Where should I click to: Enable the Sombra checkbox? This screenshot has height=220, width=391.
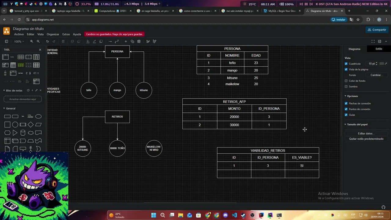(x=346, y=86)
